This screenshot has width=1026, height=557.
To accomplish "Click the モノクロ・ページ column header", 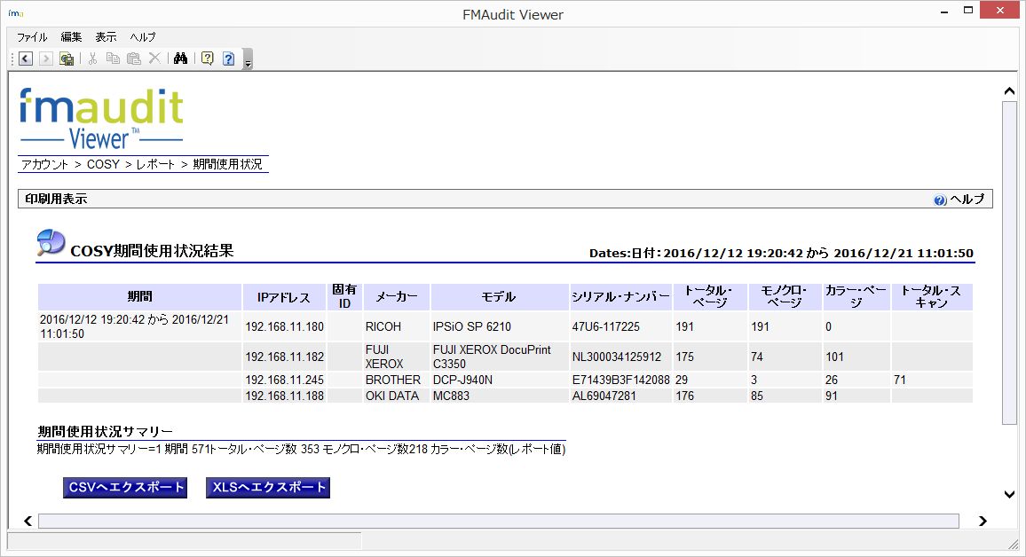I will click(785, 297).
